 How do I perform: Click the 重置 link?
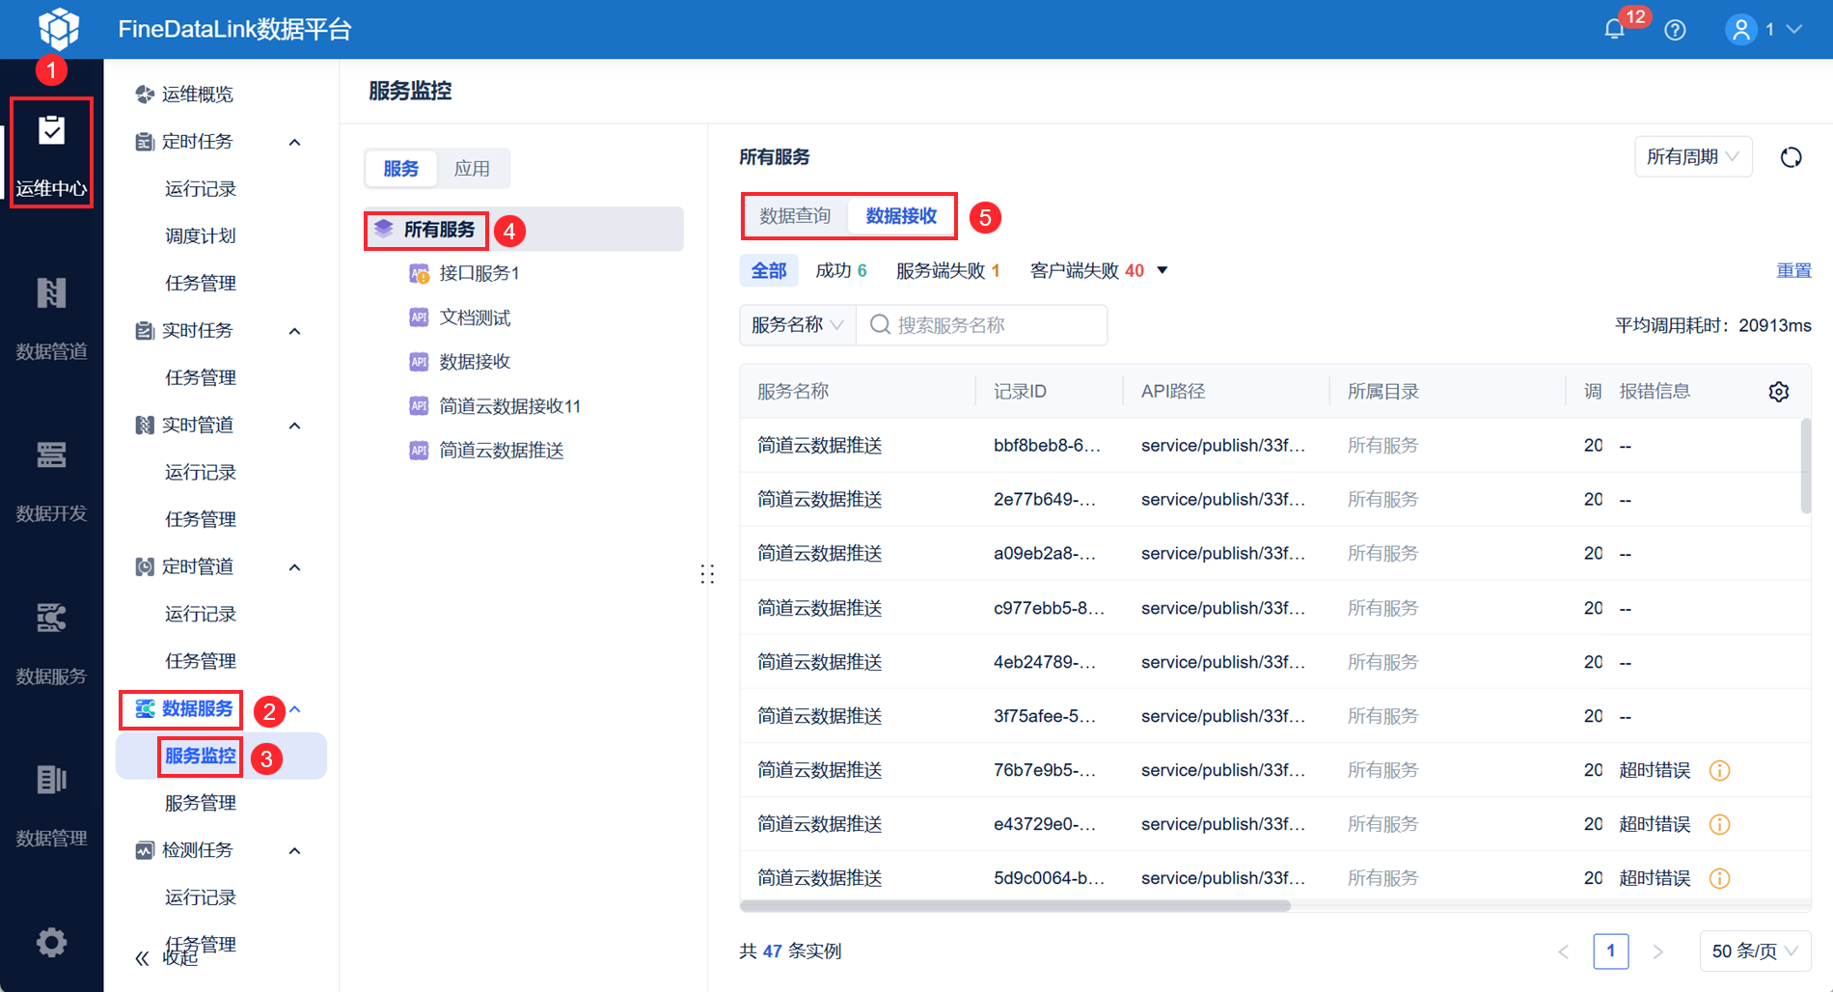(1793, 271)
